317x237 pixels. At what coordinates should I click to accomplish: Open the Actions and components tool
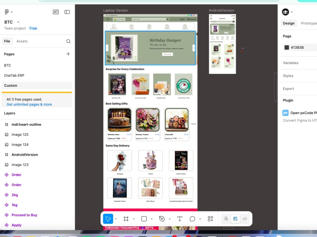[210, 219]
